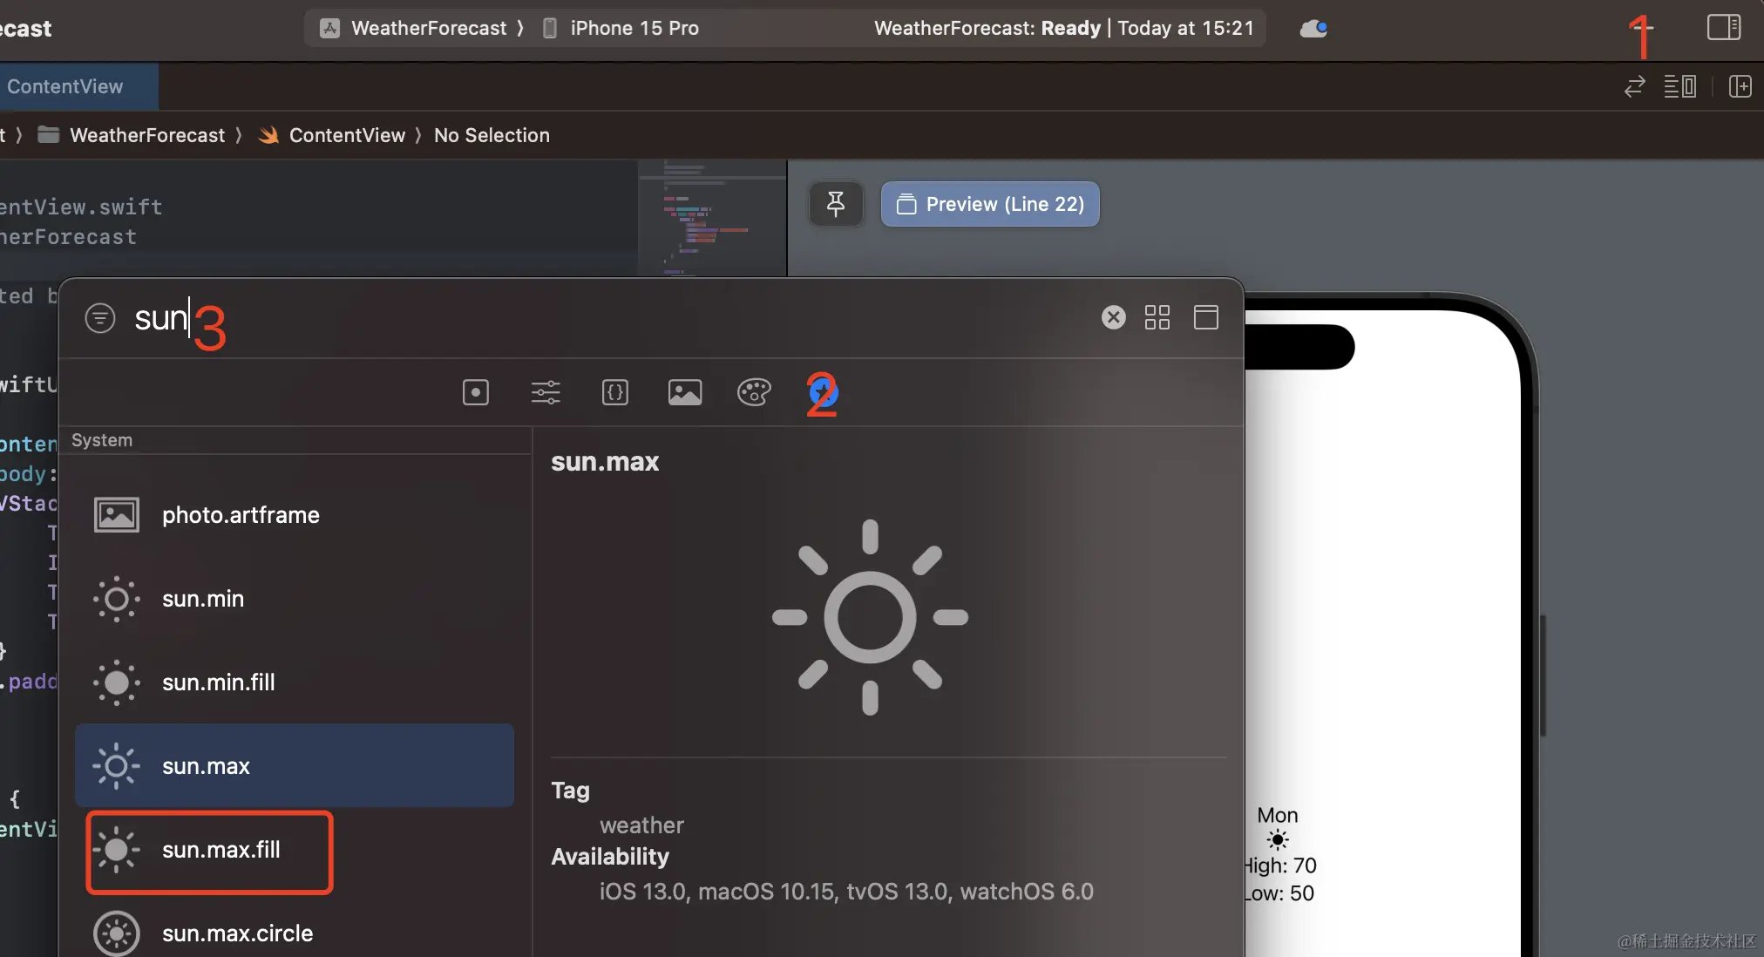
Task: Open the Code Snippets library tab
Action: click(x=615, y=392)
